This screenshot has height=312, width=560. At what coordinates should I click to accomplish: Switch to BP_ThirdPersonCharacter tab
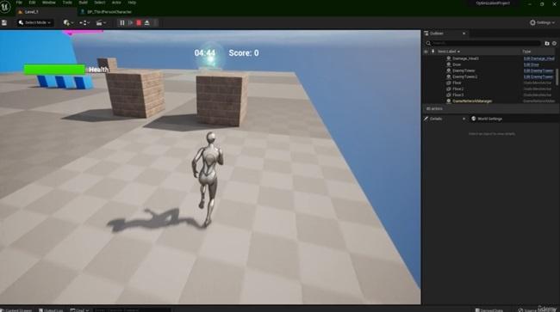[x=109, y=12]
